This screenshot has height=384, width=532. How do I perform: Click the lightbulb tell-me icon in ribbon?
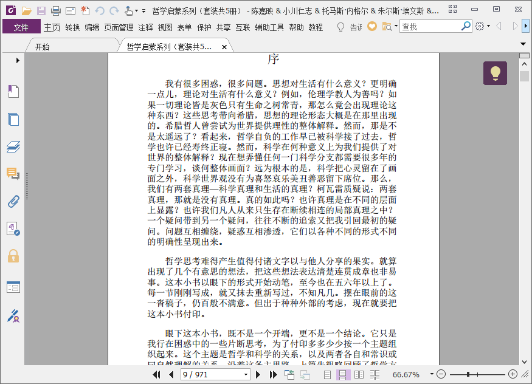(340, 27)
